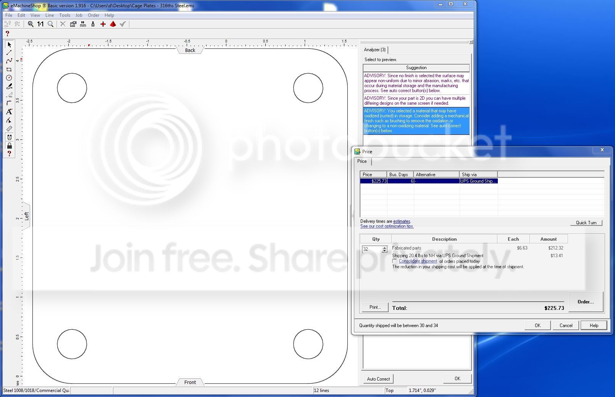Choose the Spline curve tool

(9, 61)
